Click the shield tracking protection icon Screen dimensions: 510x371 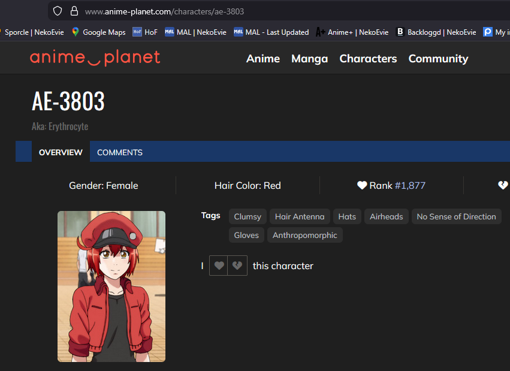[58, 11]
